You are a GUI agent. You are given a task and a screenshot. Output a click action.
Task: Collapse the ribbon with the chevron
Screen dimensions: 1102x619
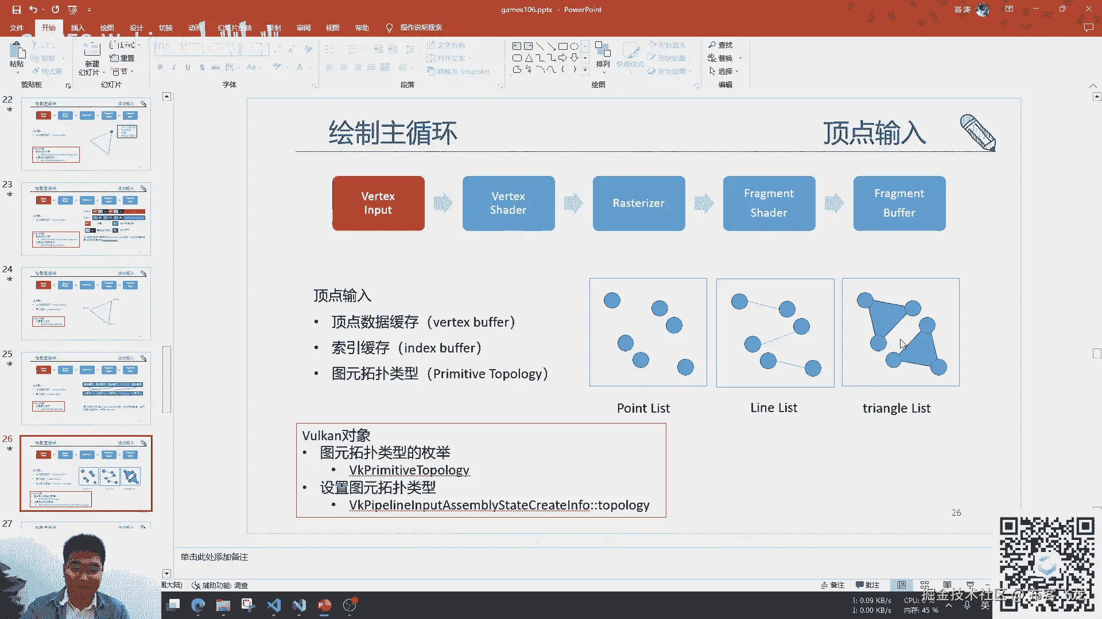pos(1093,85)
